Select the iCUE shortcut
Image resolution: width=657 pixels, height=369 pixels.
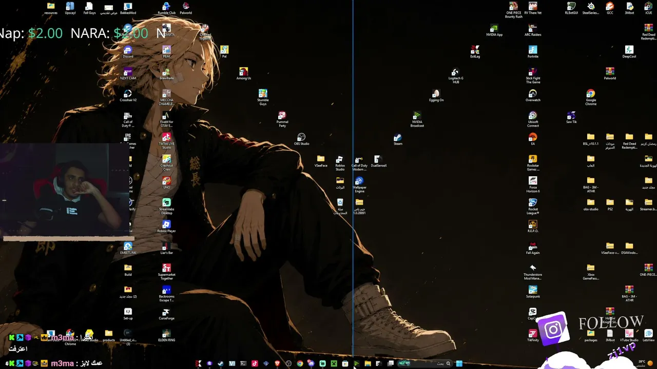(x=648, y=8)
